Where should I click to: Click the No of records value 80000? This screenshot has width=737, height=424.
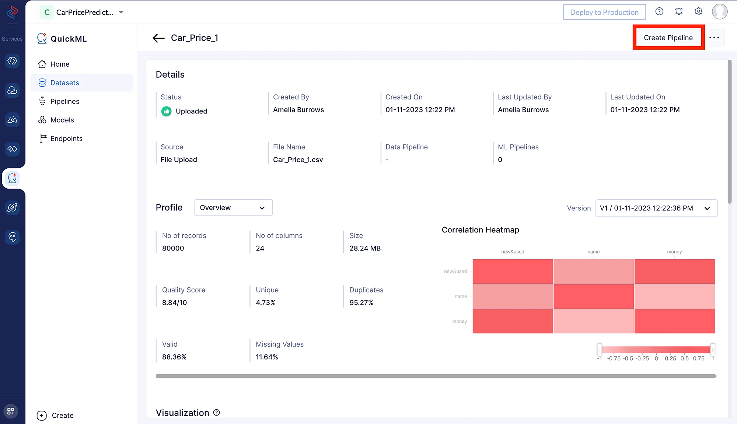[x=173, y=248]
